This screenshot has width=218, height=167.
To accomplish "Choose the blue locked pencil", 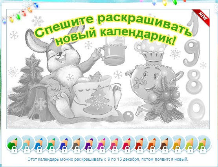I will (39, 143).
